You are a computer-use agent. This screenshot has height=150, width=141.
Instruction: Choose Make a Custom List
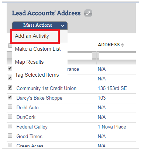pos(38,49)
